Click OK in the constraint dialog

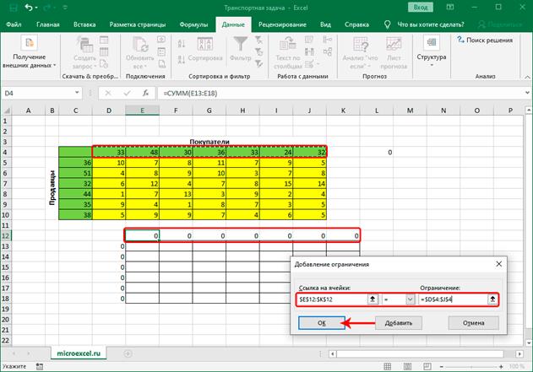click(322, 323)
